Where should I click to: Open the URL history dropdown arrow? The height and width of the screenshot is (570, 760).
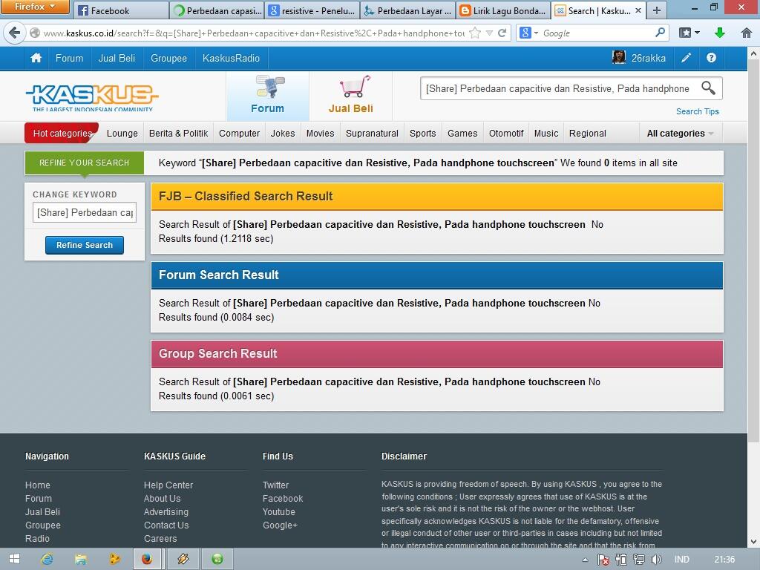489,33
